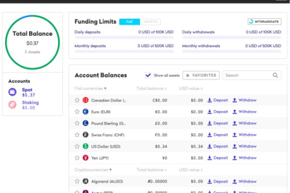
Task: Uncheck the Show all assets checkbox
Action: tap(148, 75)
